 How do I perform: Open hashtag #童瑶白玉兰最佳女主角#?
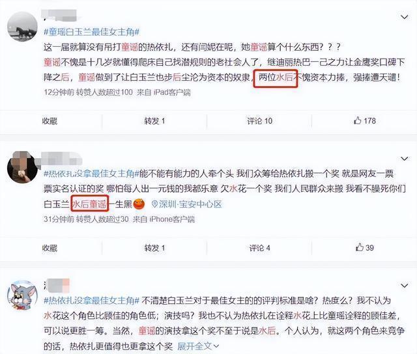pos(91,32)
